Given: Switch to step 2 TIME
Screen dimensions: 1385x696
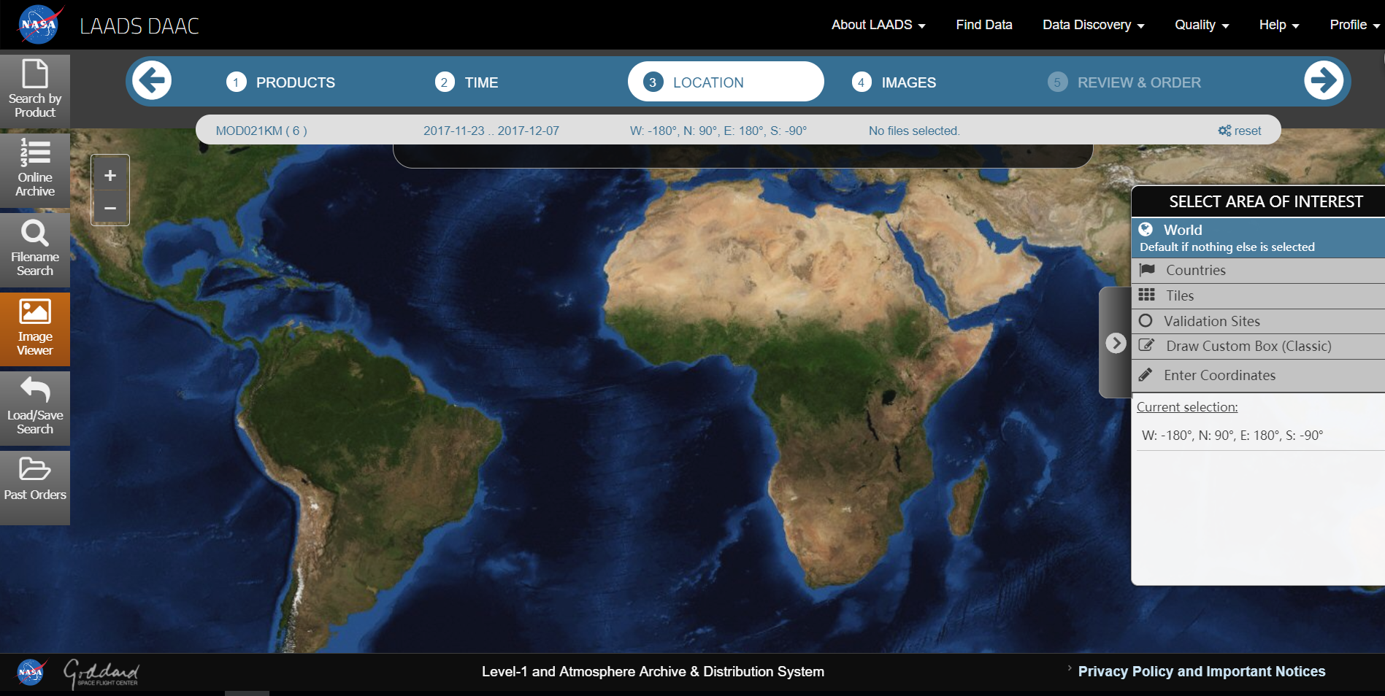Looking at the screenshot, I should [467, 82].
